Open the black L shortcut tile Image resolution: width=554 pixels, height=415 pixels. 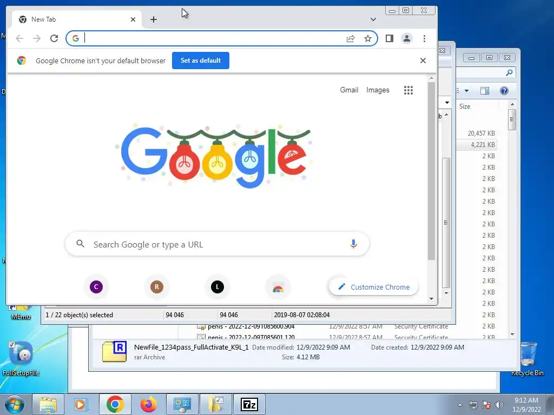[217, 287]
